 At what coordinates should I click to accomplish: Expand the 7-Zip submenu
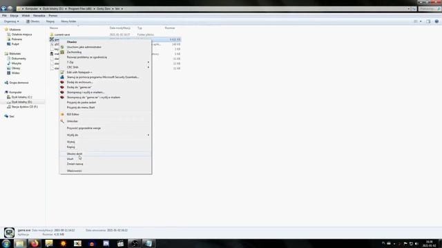pos(106,62)
